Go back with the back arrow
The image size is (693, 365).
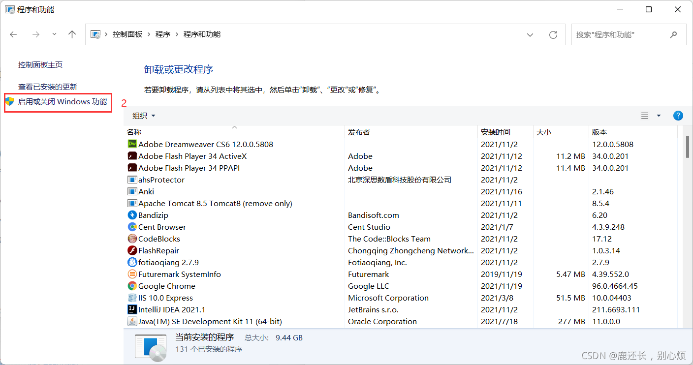pos(13,34)
